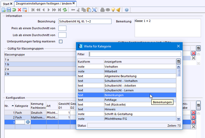Viewport: 205px width, 138px height.
Task: Select the Schrift & Gestaltung row
Action: (x=127, y=114)
